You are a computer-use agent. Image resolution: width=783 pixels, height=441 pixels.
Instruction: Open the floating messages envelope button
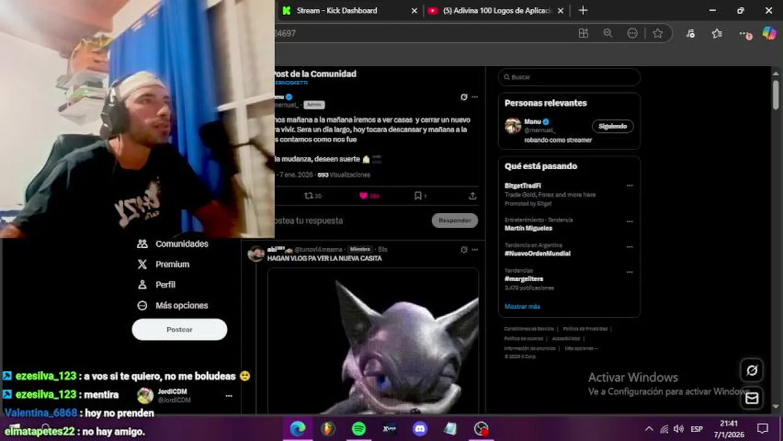click(752, 398)
